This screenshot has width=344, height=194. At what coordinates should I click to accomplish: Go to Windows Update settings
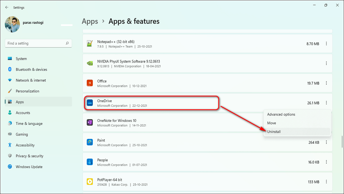click(x=29, y=167)
